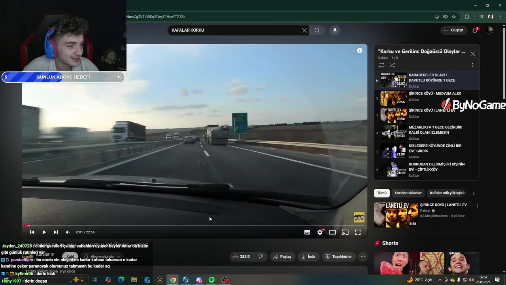Mute the video volume speaker icon
Screen dimensions: 506x285
(x=68, y=232)
